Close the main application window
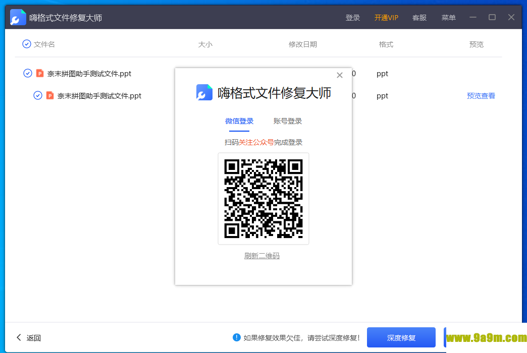This screenshot has height=353, width=527. [x=511, y=17]
